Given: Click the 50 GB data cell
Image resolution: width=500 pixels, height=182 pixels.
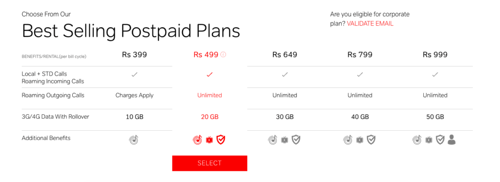Looking at the screenshot, I should click(x=435, y=117).
